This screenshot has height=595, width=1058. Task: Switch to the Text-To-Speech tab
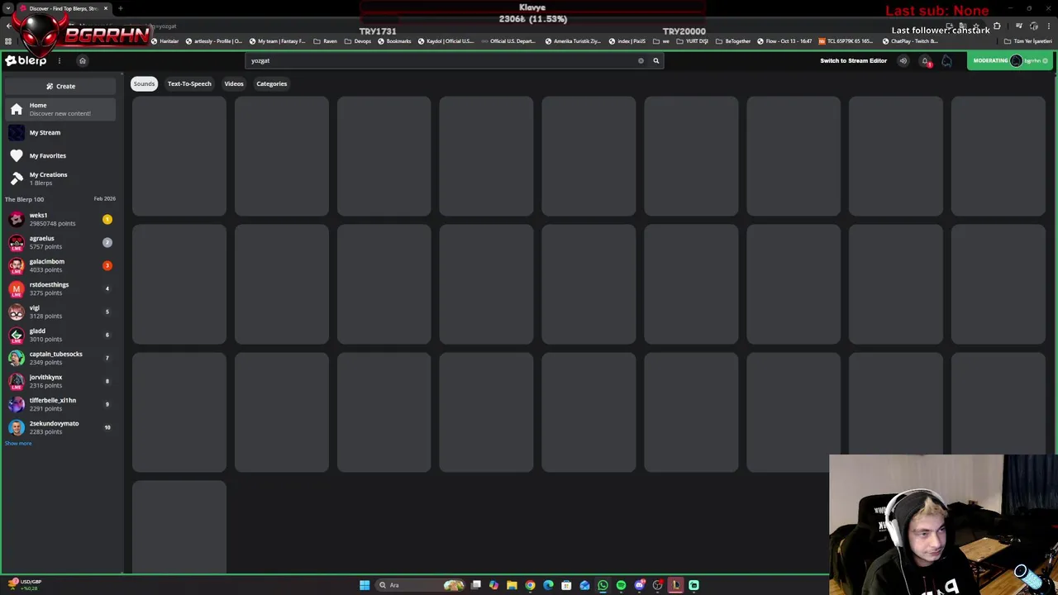[189, 83]
